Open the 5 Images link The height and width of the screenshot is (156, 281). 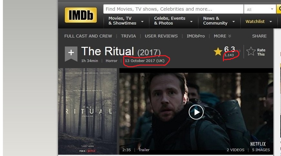point(261,150)
